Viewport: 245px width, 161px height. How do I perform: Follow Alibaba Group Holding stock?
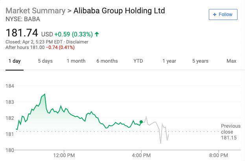tap(223, 14)
